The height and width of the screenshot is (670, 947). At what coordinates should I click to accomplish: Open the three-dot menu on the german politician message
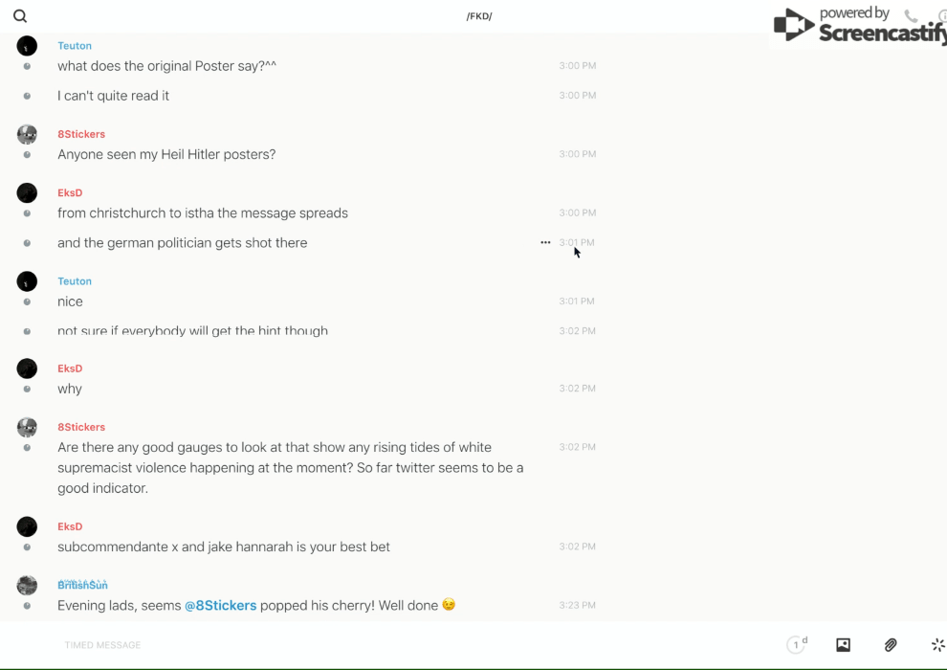click(545, 242)
